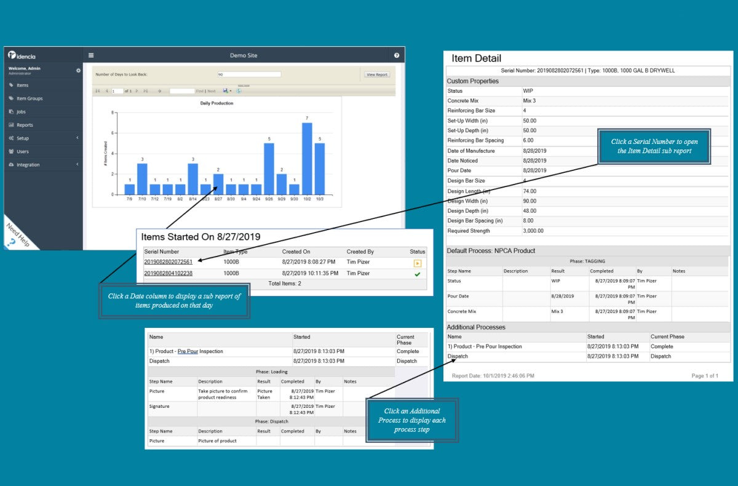Image resolution: width=738 pixels, height=486 pixels.
Task: Expand the Integration sidebar menu
Action: pos(43,165)
